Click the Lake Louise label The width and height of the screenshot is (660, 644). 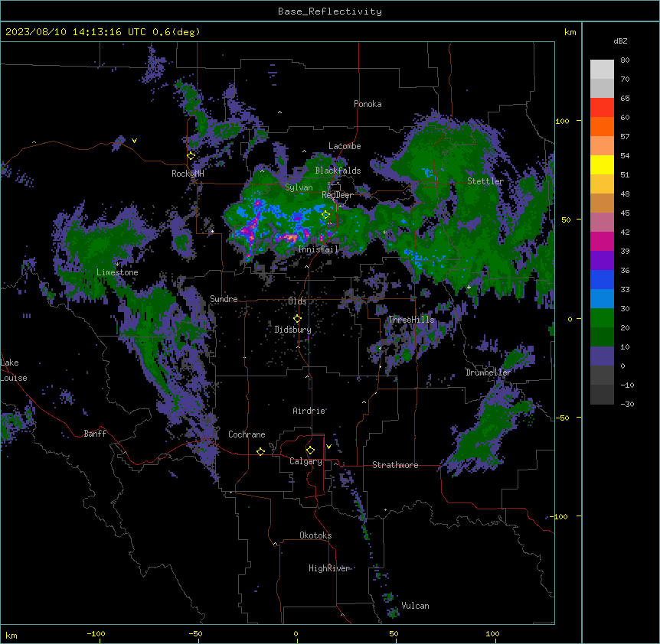tap(14, 370)
